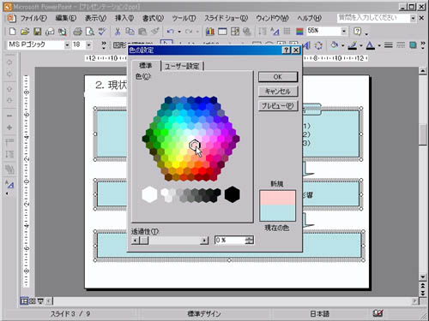Click the Help question mark toolbar icon
This screenshot has height=321, width=429.
358,31
